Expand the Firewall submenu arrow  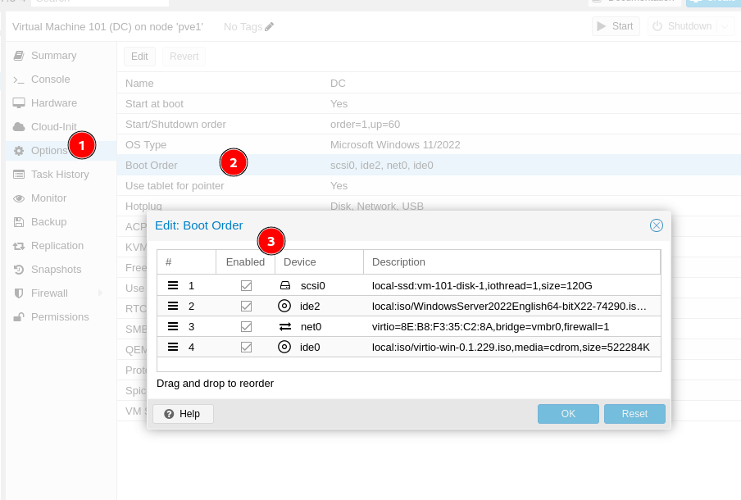click(x=100, y=293)
